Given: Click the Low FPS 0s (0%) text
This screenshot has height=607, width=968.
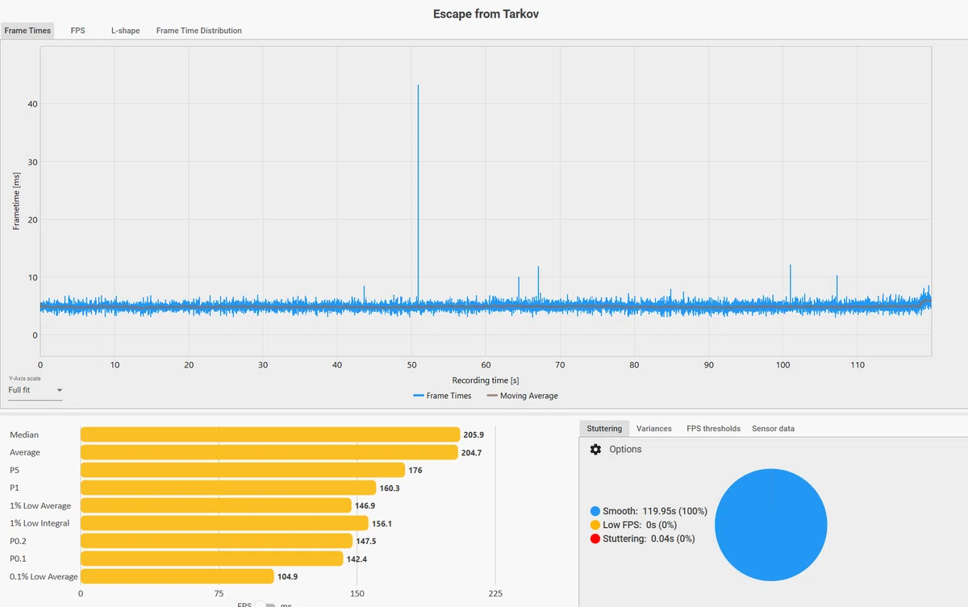Looking at the screenshot, I should click(x=640, y=525).
